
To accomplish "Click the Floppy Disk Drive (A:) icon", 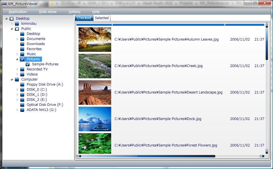I will 22,84.
